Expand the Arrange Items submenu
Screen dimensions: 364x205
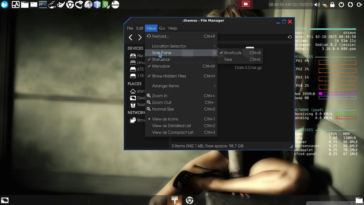[x=181, y=86]
